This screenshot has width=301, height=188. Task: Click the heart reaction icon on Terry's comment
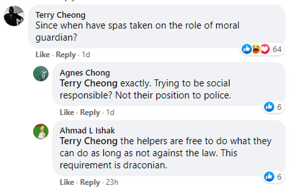[265, 49]
